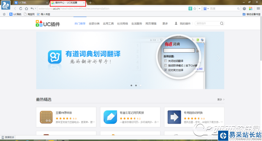Screen dimensions: 262x141
Task: Click the UC插件 logo
Action: tap(48, 24)
